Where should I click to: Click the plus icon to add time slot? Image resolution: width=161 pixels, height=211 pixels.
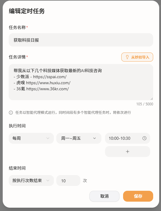click(x=128, y=152)
